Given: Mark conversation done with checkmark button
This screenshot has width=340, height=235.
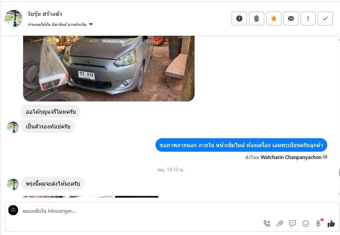Looking at the screenshot, I should click(325, 19).
